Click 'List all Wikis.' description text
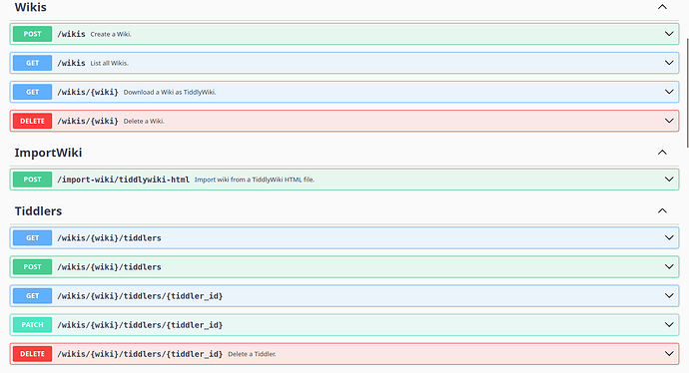This screenshot has height=373, width=689. [x=110, y=63]
